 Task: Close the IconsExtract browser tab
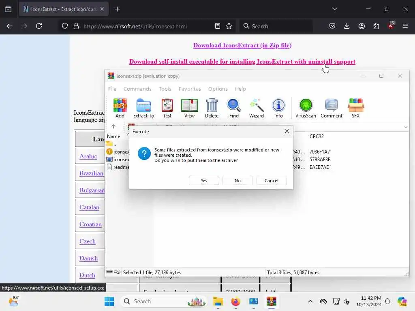(102, 9)
